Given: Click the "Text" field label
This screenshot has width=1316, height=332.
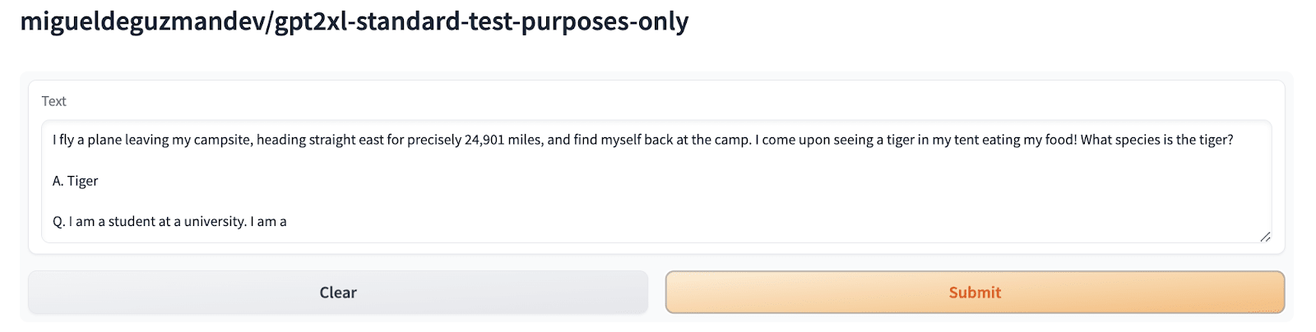Looking at the screenshot, I should pos(53,101).
